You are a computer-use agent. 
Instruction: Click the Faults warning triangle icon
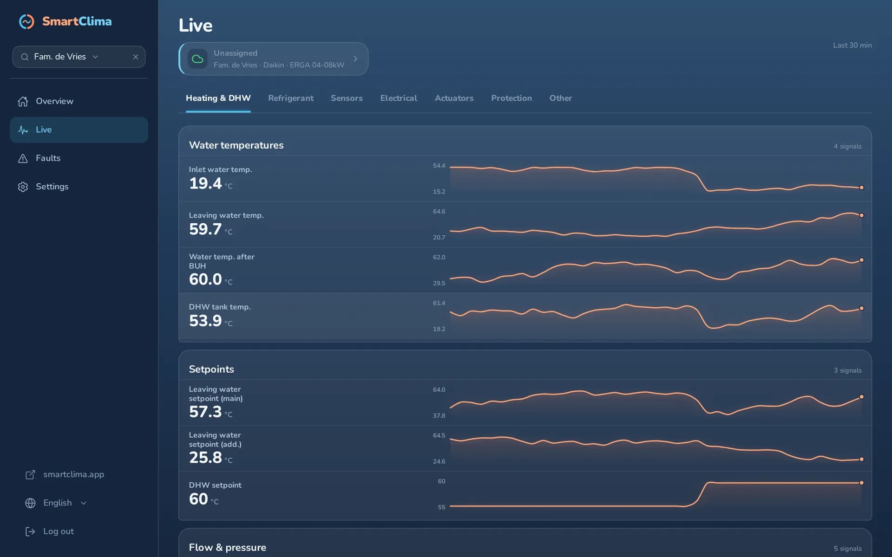23,158
